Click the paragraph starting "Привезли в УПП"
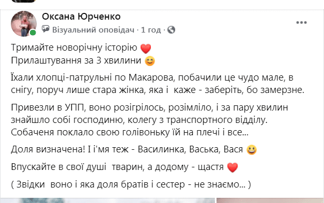This screenshot has height=203, width=324. tap(149, 120)
